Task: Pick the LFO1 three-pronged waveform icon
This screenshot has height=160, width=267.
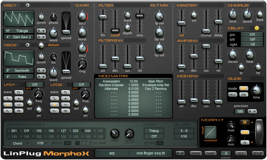Action: (19, 99)
